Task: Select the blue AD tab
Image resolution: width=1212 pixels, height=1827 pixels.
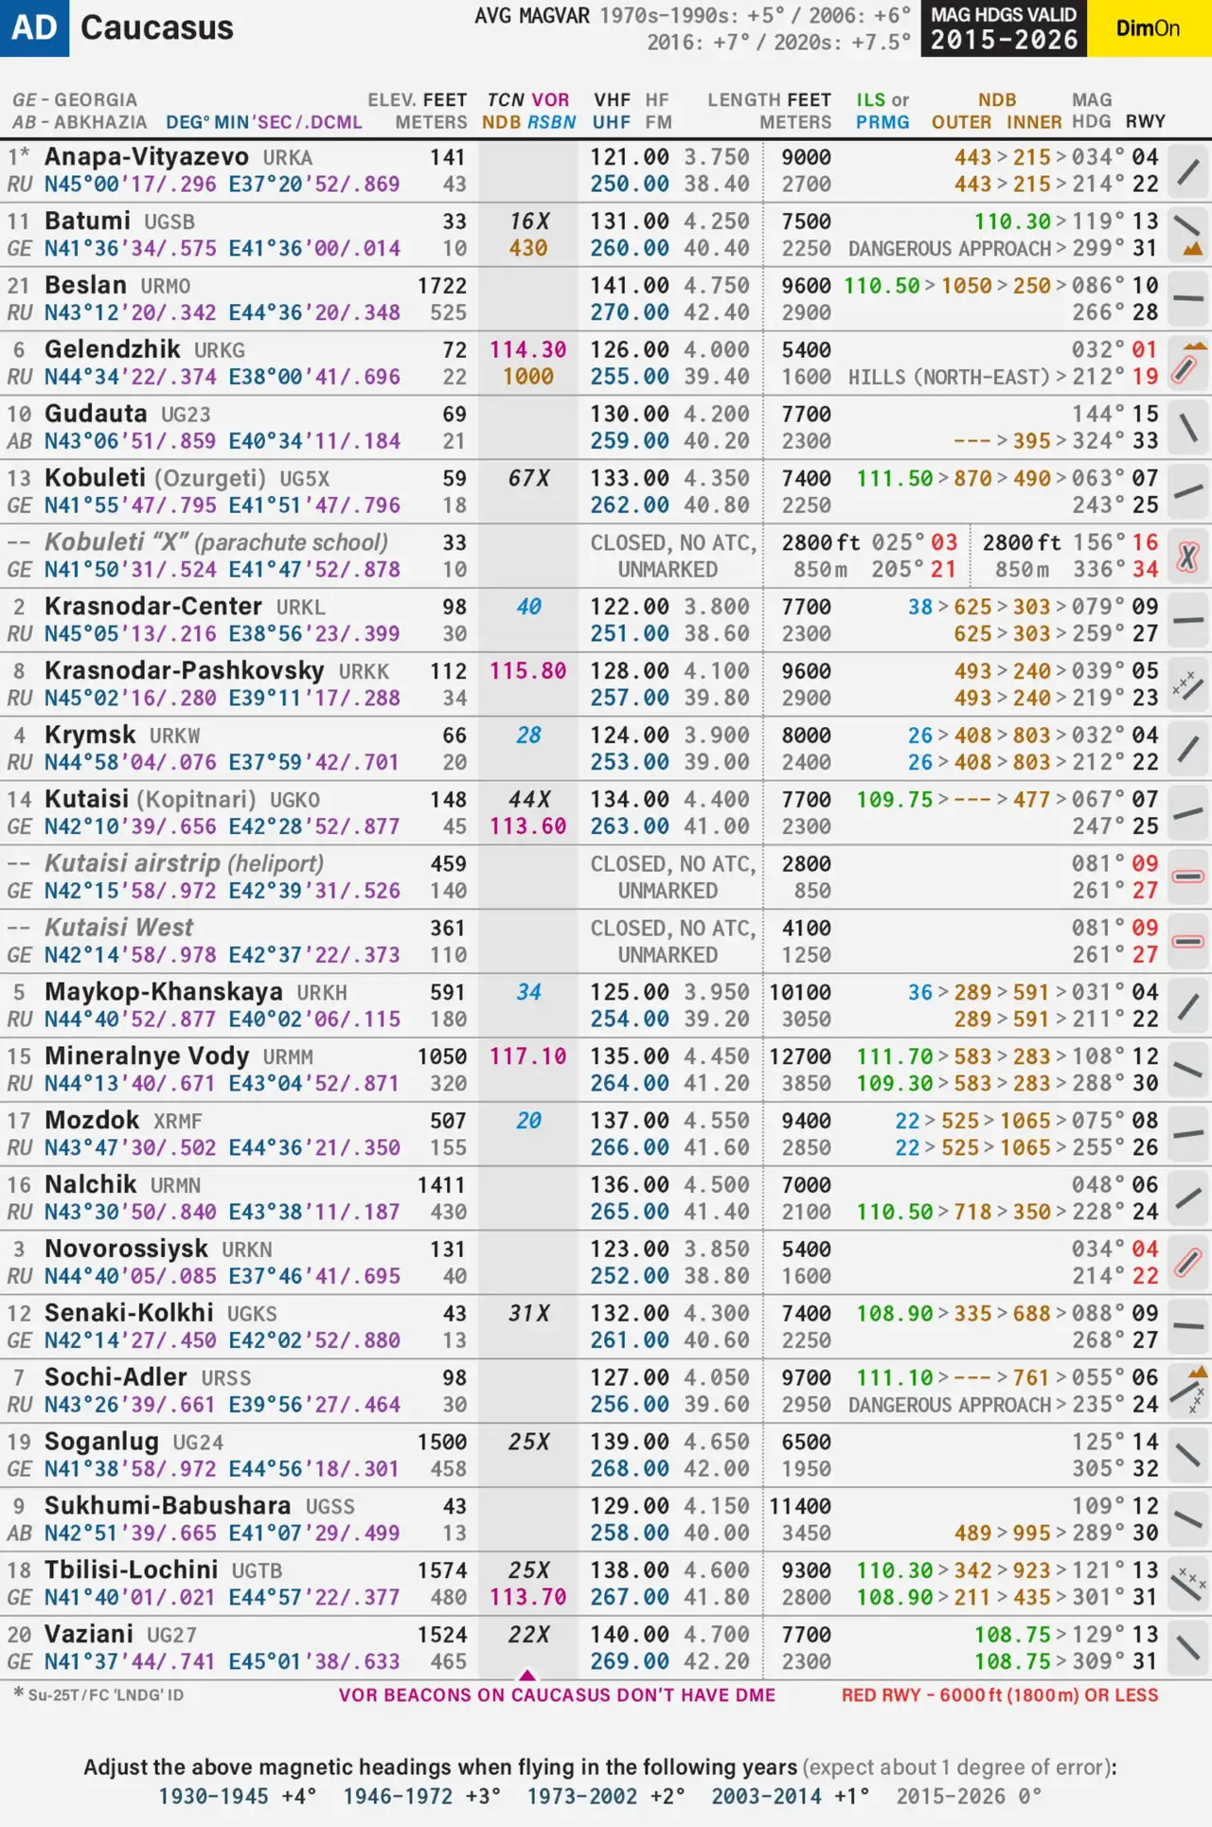Action: point(34,28)
